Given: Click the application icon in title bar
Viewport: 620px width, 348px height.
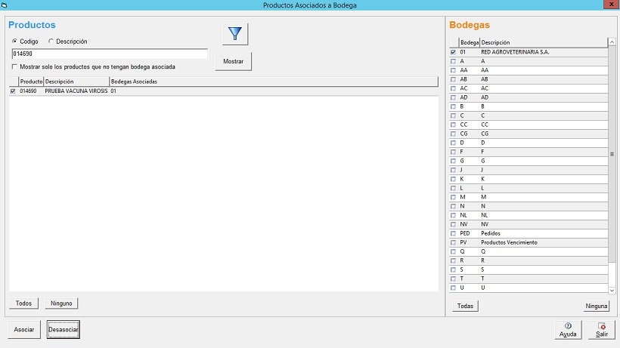Looking at the screenshot, I should click(5, 5).
